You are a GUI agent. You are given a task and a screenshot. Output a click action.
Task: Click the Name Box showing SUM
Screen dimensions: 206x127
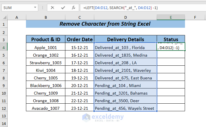pyautogui.click(x=18, y=8)
